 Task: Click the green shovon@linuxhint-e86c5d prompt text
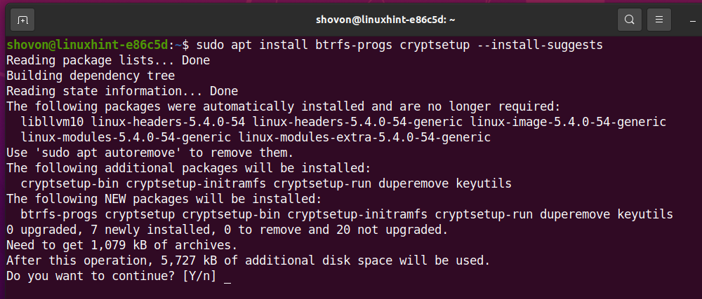click(x=88, y=45)
